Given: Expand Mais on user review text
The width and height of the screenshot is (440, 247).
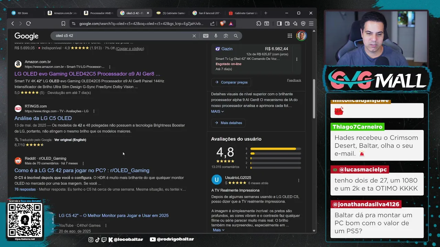Looking at the screenshot, I should tap(219, 230).
